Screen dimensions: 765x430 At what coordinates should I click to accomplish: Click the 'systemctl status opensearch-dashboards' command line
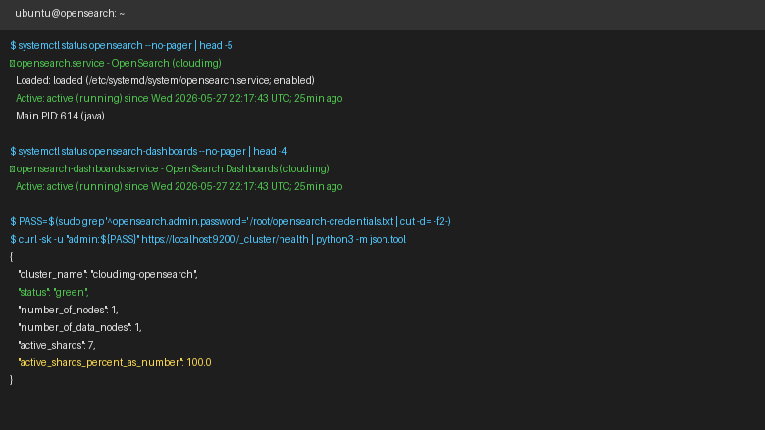(149, 151)
